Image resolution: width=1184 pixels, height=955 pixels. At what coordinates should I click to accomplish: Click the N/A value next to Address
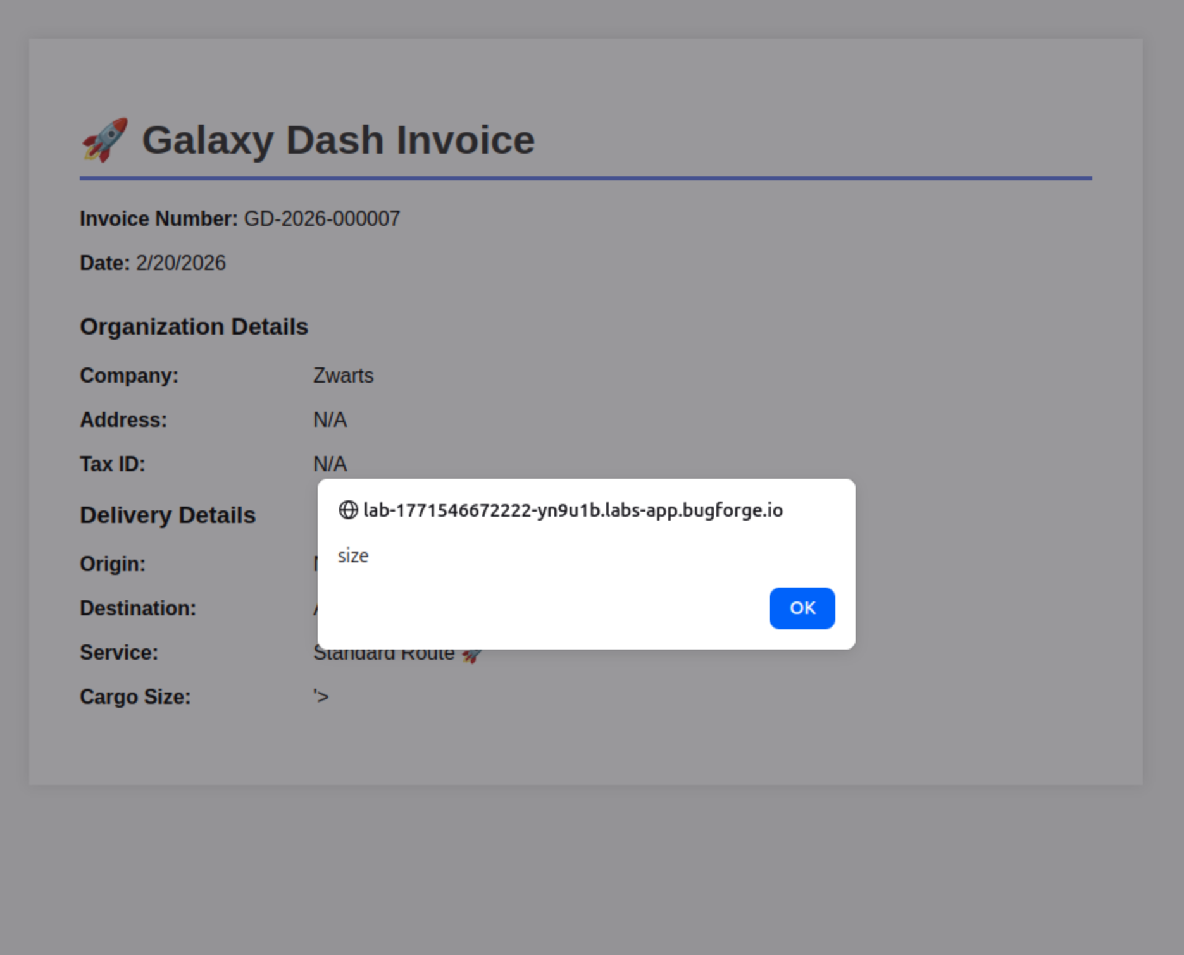click(330, 420)
